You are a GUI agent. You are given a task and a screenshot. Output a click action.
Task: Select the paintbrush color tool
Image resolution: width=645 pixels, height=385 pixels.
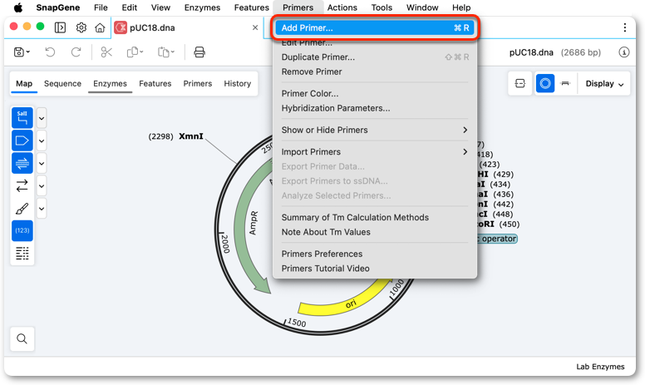point(22,209)
